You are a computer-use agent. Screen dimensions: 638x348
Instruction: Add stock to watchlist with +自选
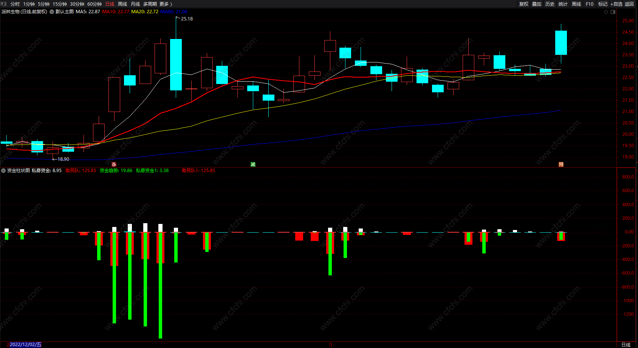616,4
